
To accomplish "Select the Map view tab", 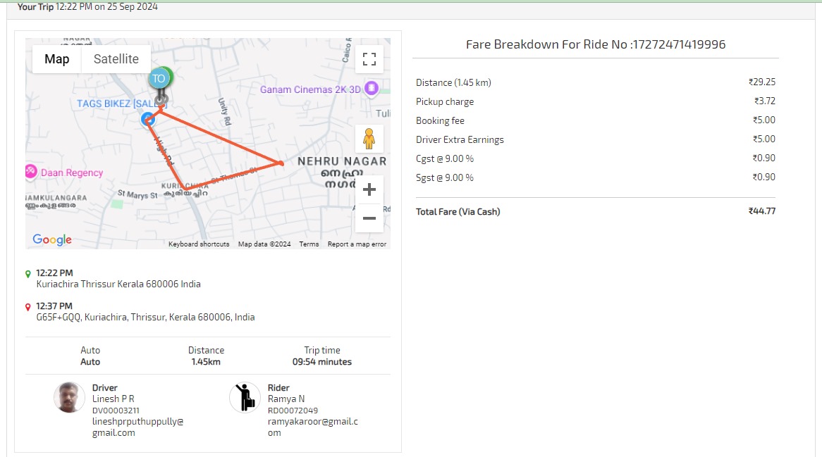I will click(57, 59).
